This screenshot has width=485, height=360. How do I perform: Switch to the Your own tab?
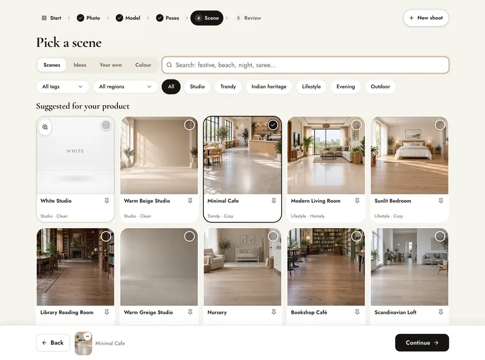point(110,65)
